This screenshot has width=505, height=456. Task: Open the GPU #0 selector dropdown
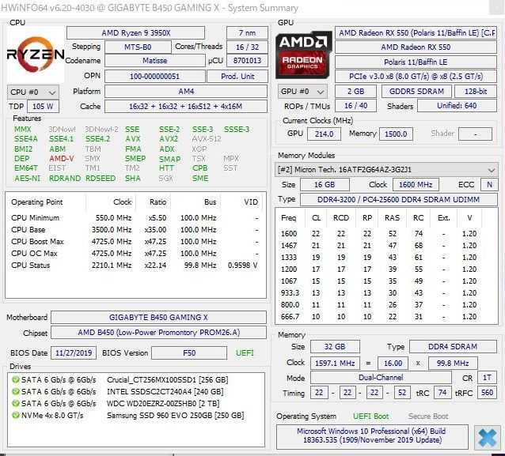[302, 92]
